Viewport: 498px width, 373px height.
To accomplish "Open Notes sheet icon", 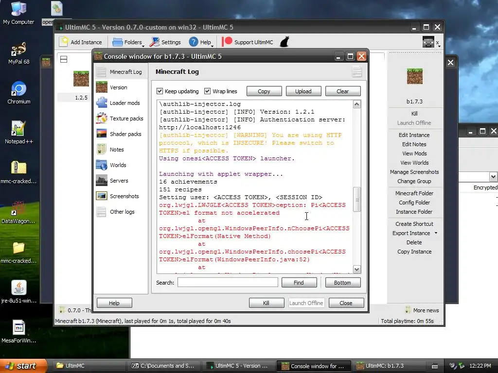I will click(x=101, y=150).
